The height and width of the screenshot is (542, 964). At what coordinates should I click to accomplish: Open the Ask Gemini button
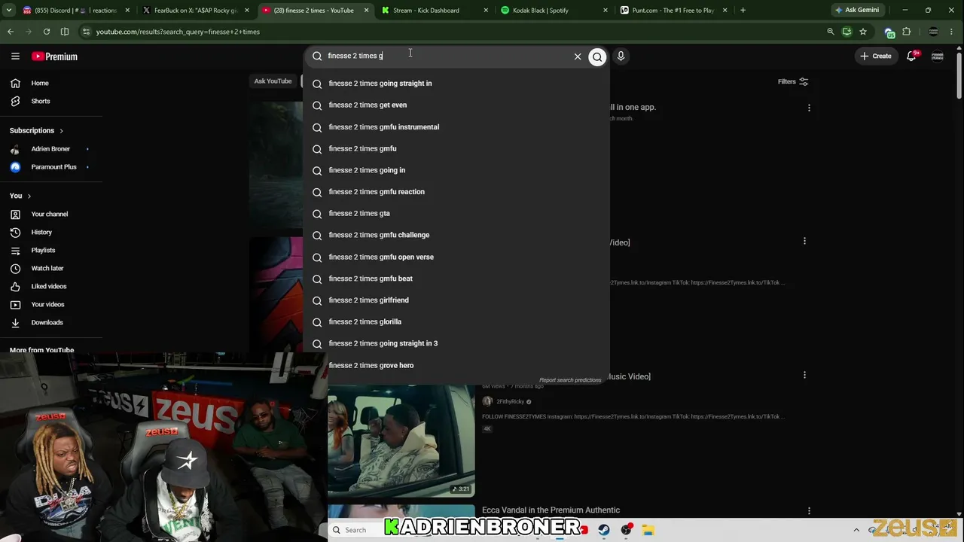pyautogui.click(x=857, y=11)
